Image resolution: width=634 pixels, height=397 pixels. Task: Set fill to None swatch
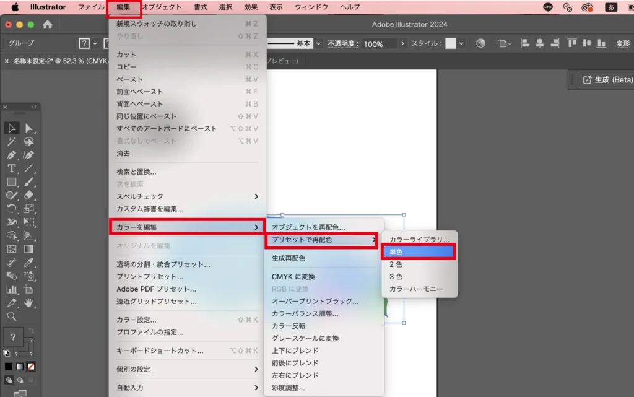(x=31, y=367)
